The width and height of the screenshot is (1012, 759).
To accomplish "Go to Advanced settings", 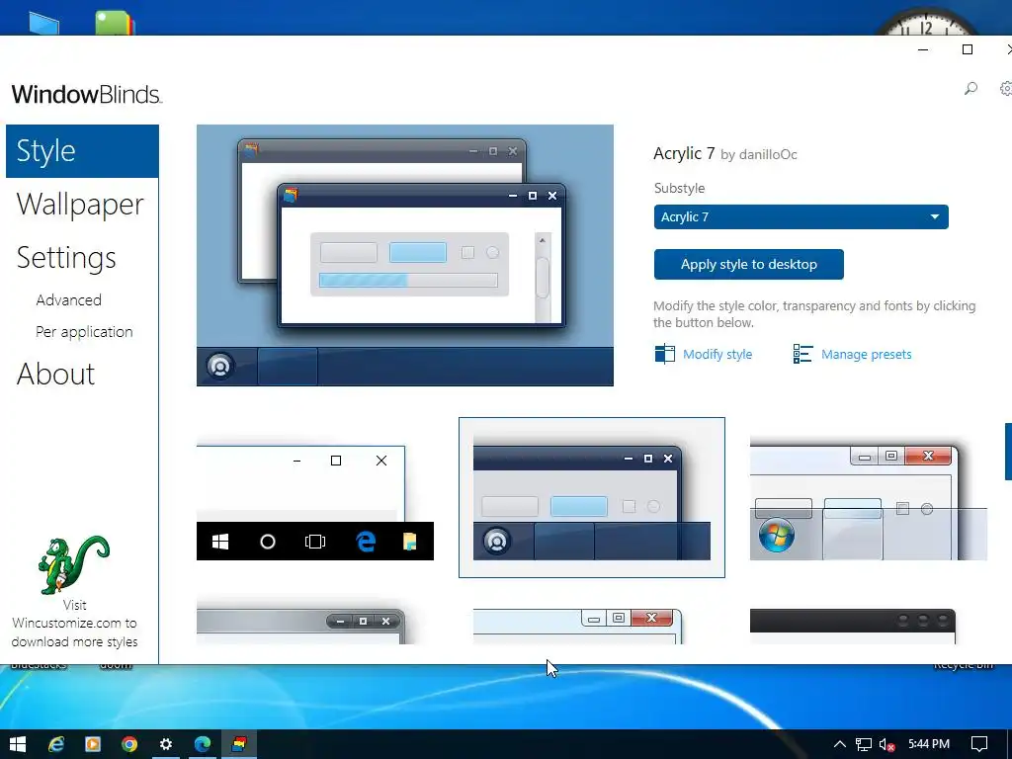I will pyautogui.click(x=68, y=300).
